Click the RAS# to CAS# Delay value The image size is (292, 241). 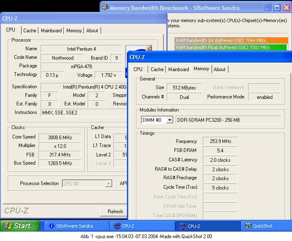pos(220,170)
